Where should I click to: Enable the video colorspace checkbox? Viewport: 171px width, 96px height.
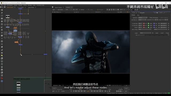(149, 18)
